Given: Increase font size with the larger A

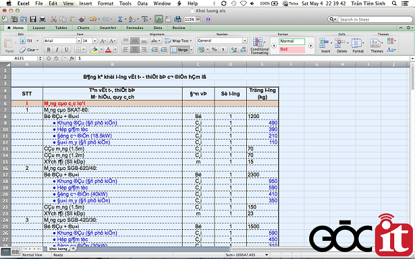Looking at the screenshot, I should tap(103, 41).
